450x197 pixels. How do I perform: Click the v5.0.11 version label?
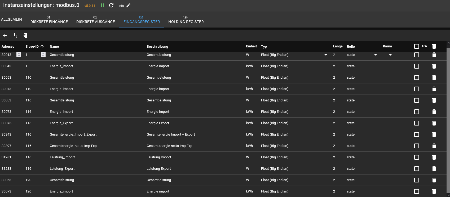coord(90,6)
